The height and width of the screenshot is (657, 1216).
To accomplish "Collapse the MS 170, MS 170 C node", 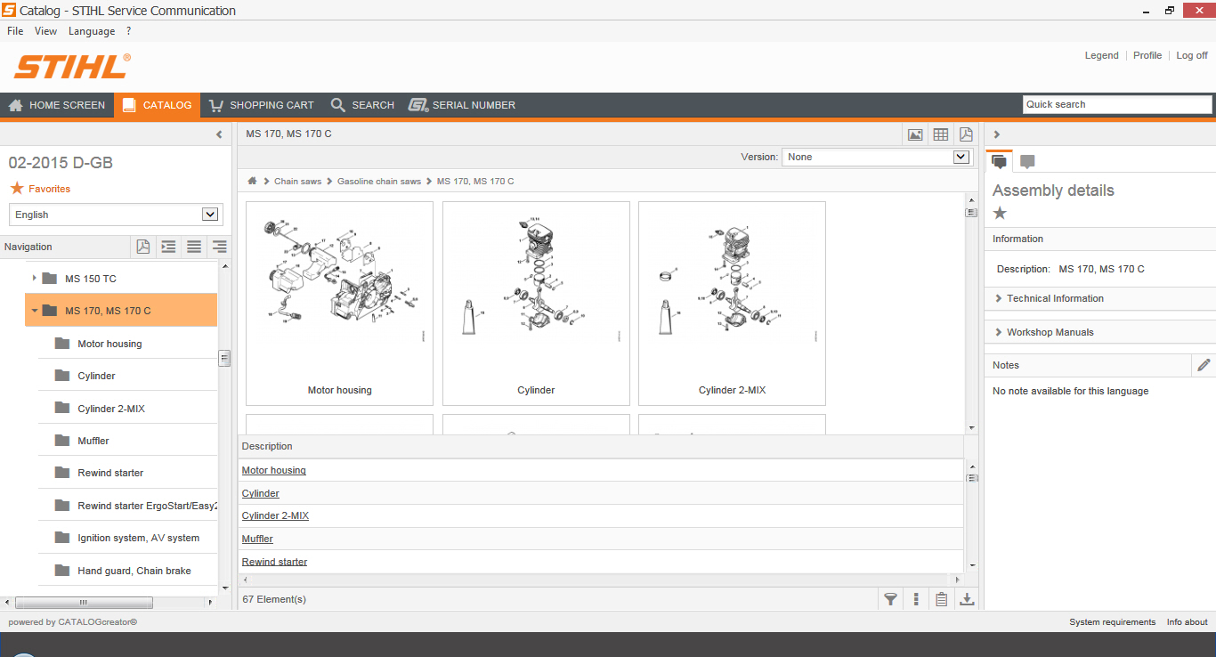I will point(34,311).
